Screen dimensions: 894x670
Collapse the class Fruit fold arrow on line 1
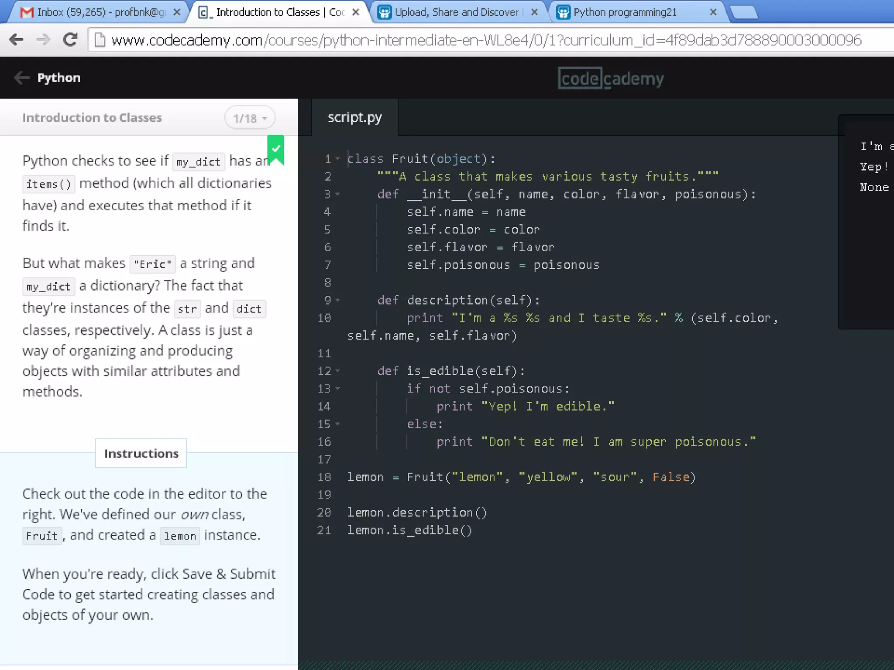337,159
